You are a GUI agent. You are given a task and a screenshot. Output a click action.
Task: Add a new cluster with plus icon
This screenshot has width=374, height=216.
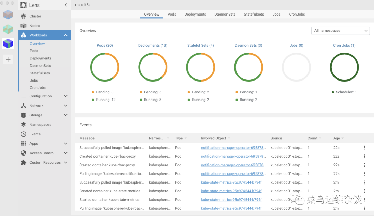pos(8,59)
